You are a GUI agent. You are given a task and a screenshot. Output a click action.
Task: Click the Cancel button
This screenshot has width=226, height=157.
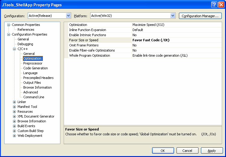click(187, 151)
